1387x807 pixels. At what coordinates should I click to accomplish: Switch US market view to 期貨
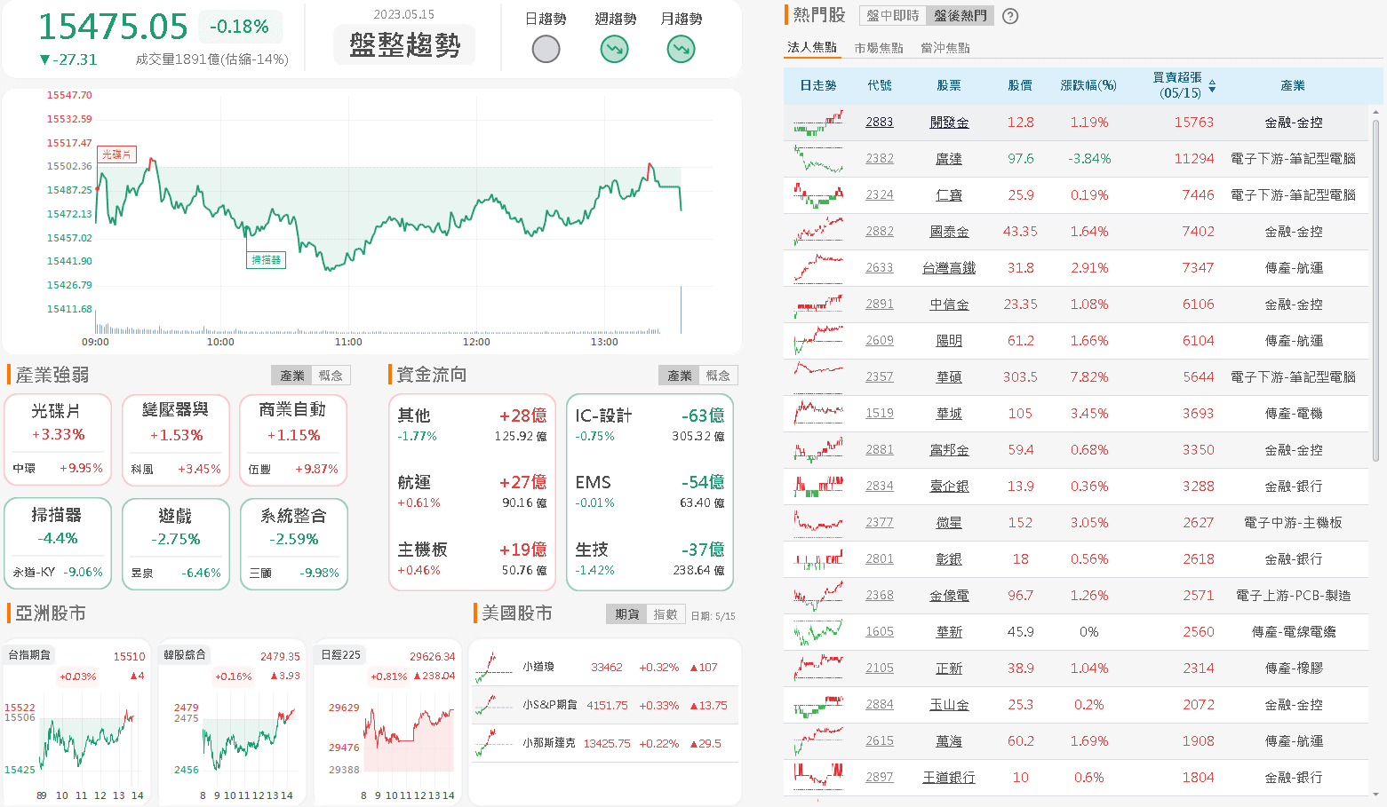click(x=627, y=614)
